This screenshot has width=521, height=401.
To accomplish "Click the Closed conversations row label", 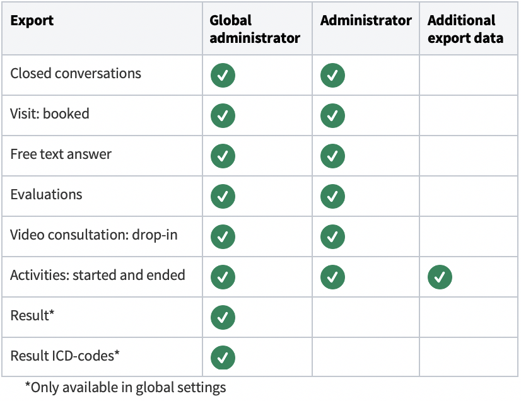I will (x=76, y=73).
